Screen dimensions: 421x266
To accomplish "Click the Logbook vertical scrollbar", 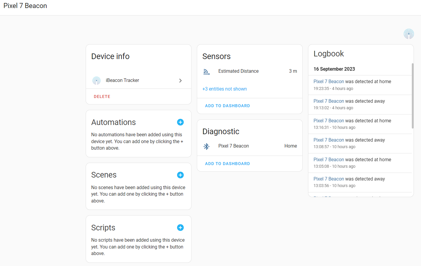I will tap(412, 96).
